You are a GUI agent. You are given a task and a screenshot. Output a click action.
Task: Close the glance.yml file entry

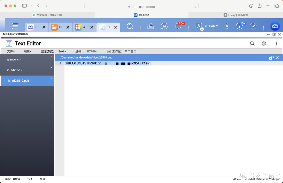click(x=51, y=57)
